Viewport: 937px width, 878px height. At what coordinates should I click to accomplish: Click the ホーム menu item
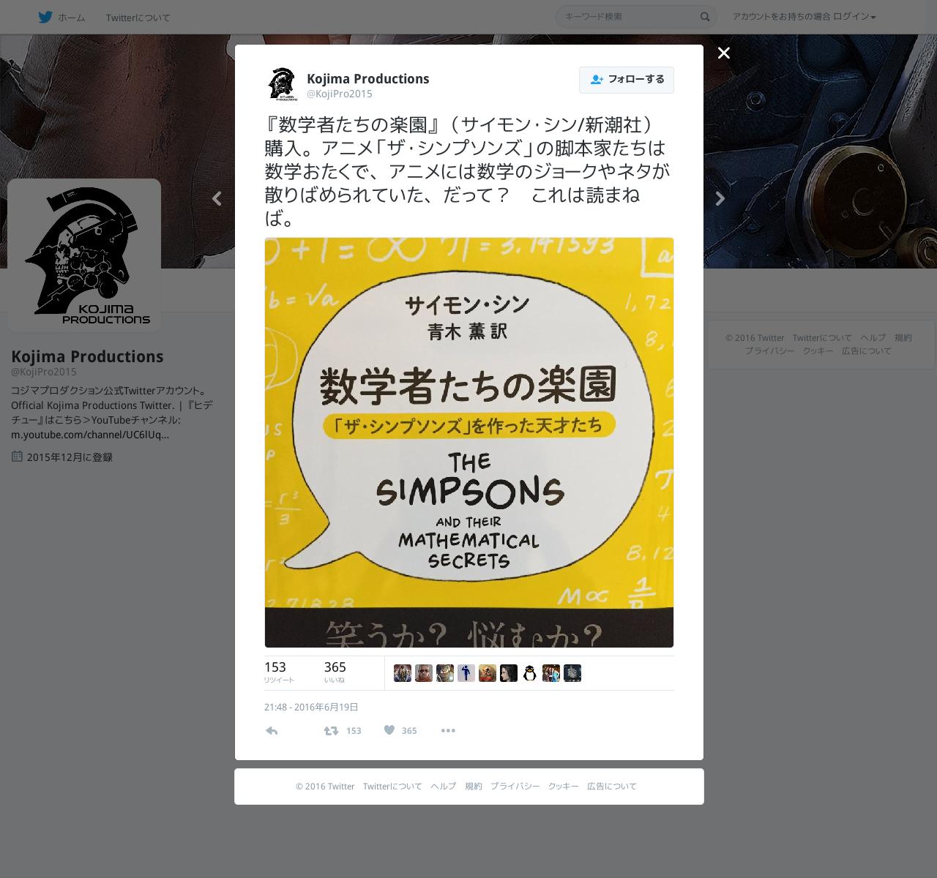tap(72, 17)
